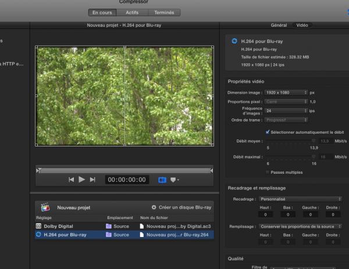This screenshot has height=269, width=349.
Task: Click the Débit maximal value field
Action: coord(325,157)
